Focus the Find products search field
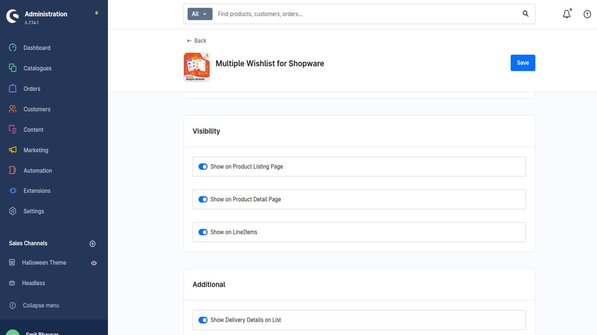 367,14
